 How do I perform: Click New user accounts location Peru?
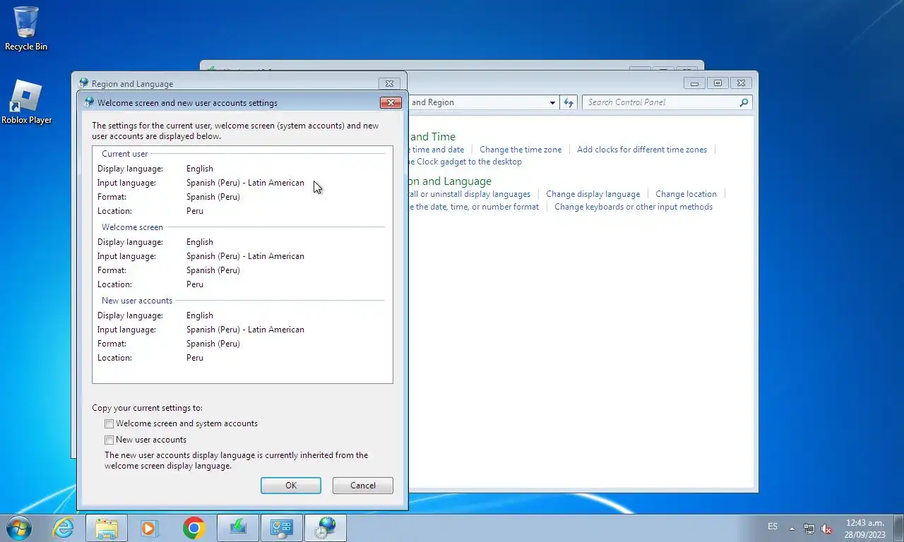pos(195,358)
